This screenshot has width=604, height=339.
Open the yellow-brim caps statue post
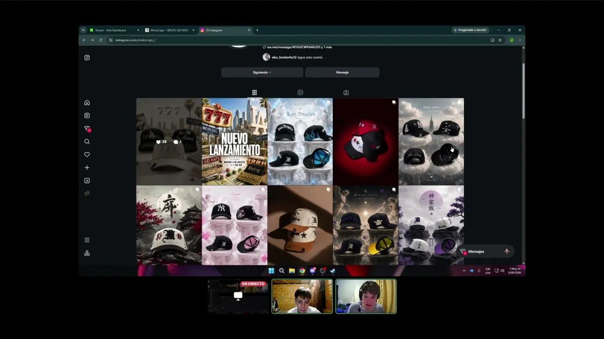[366, 225]
